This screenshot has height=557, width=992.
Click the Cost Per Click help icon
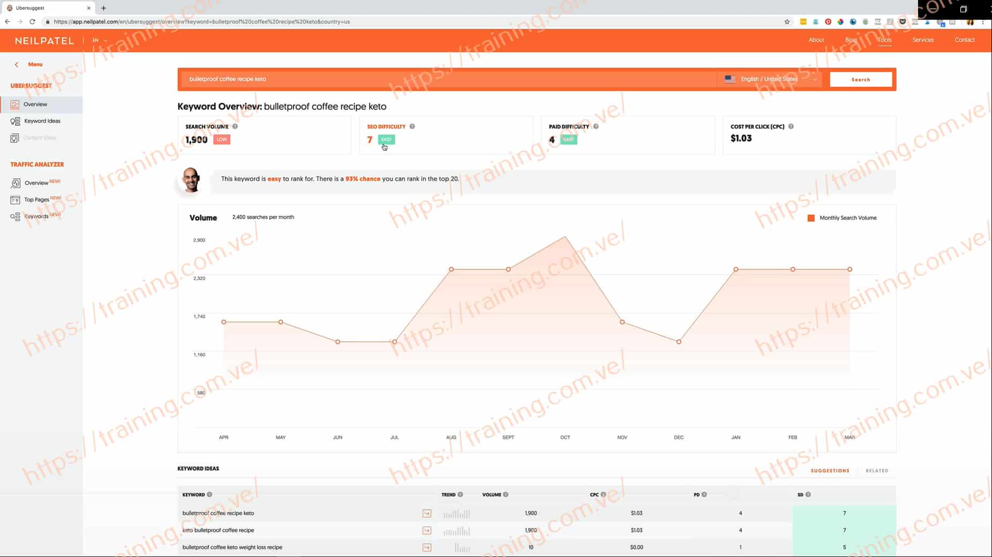click(791, 126)
